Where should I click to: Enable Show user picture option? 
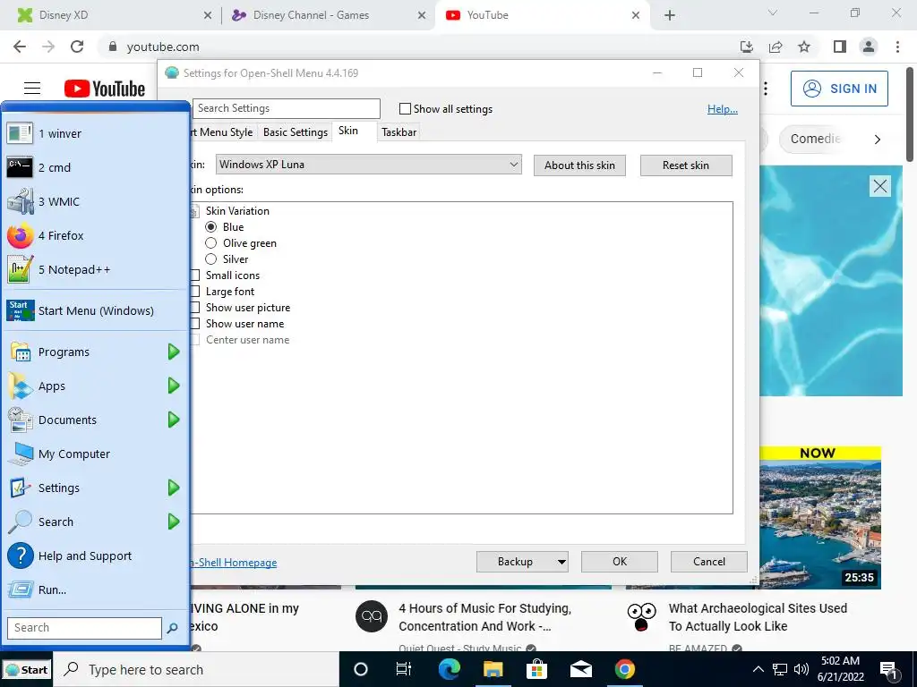coord(194,308)
